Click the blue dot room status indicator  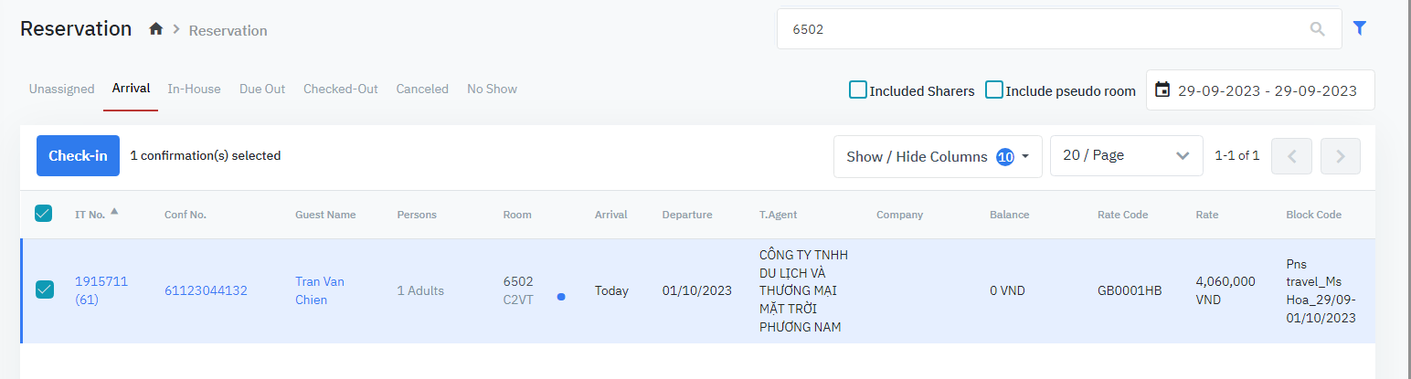(x=561, y=296)
